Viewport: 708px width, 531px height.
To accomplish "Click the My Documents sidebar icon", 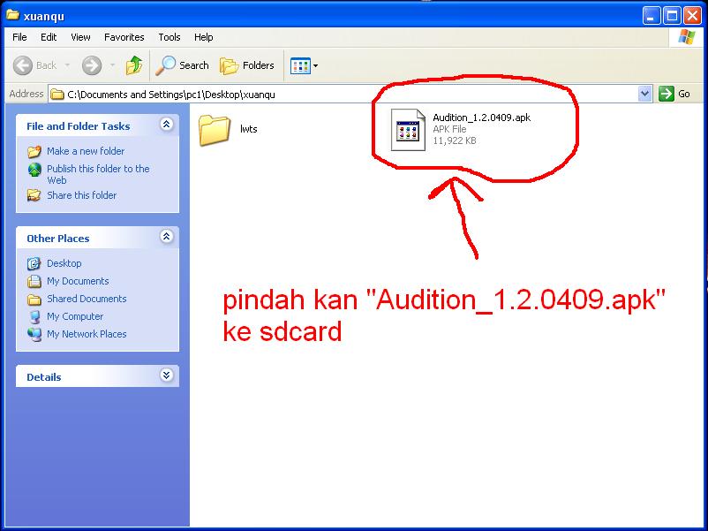I will coord(34,281).
